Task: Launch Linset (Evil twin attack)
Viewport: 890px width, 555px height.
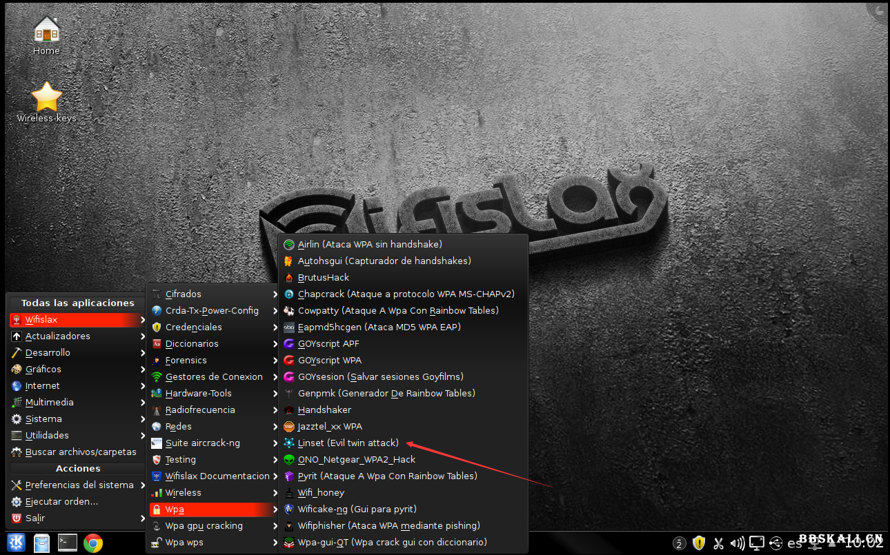Action: [348, 443]
